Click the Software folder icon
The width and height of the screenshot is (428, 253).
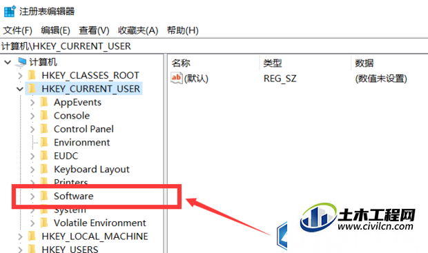[44, 196]
